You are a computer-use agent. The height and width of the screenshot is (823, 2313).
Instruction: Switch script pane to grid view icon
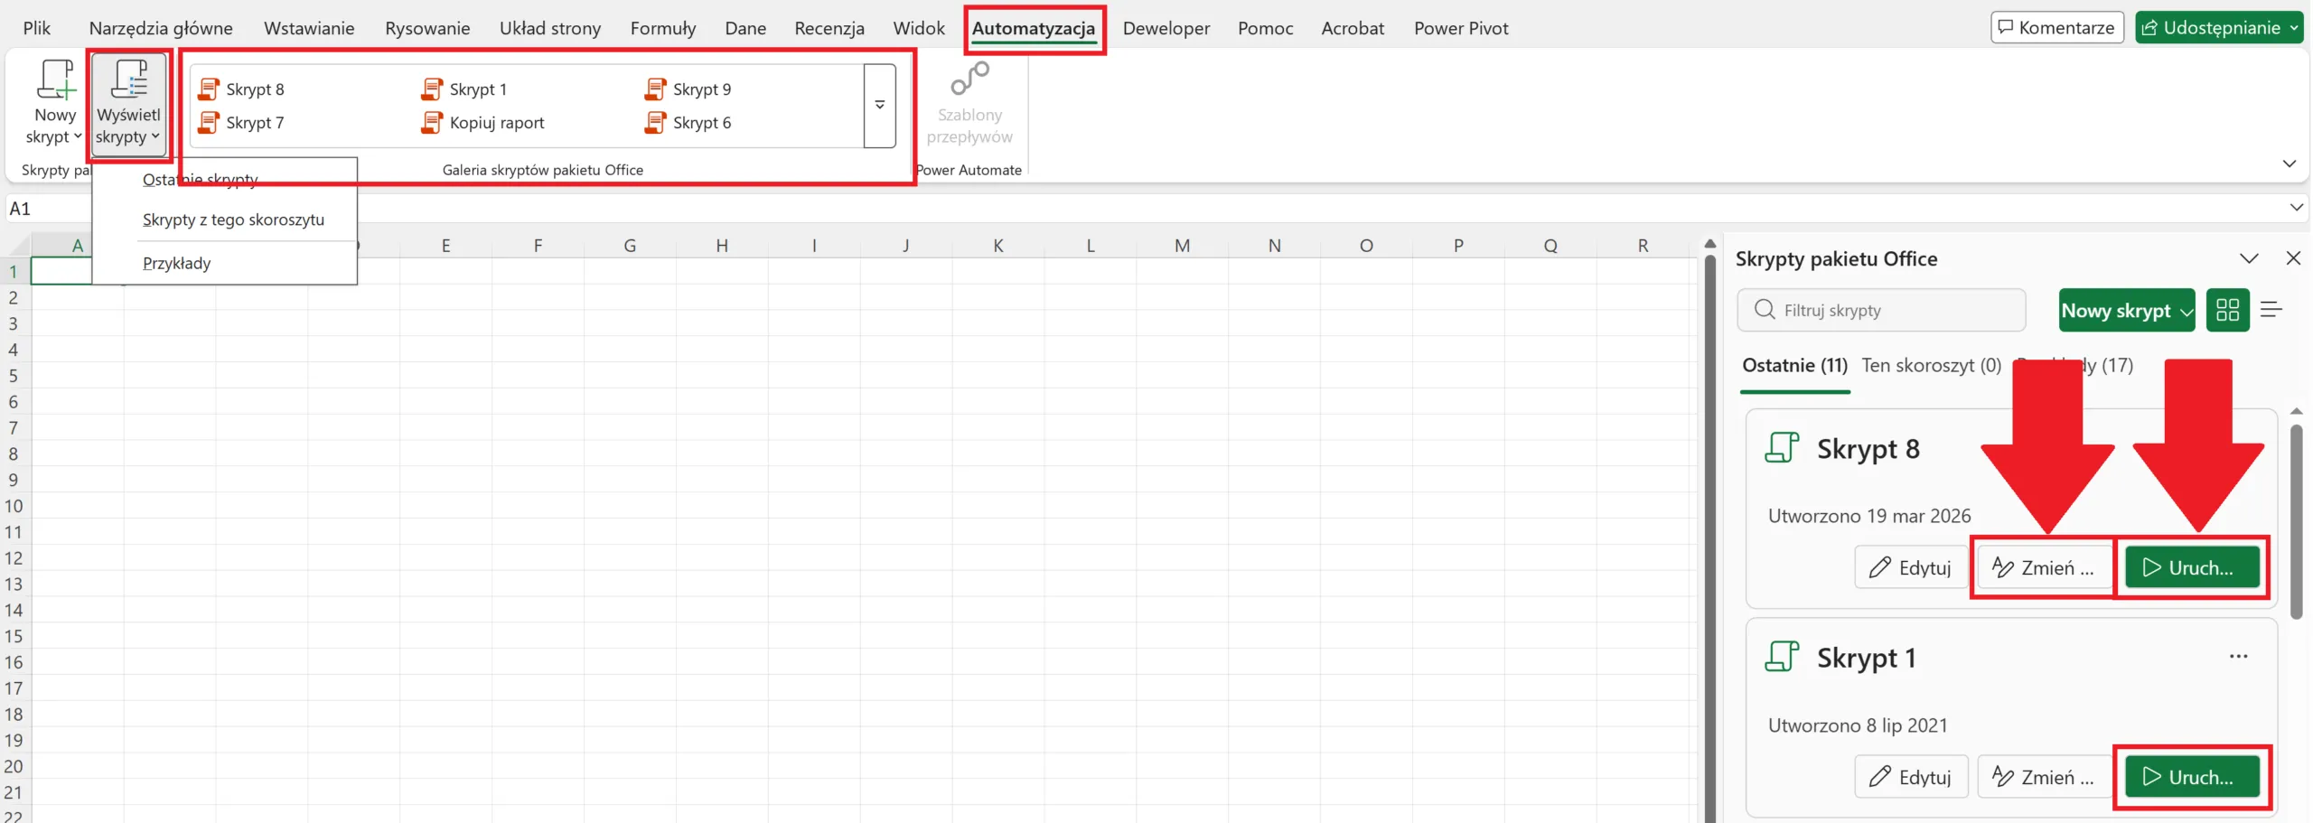pos(2227,311)
